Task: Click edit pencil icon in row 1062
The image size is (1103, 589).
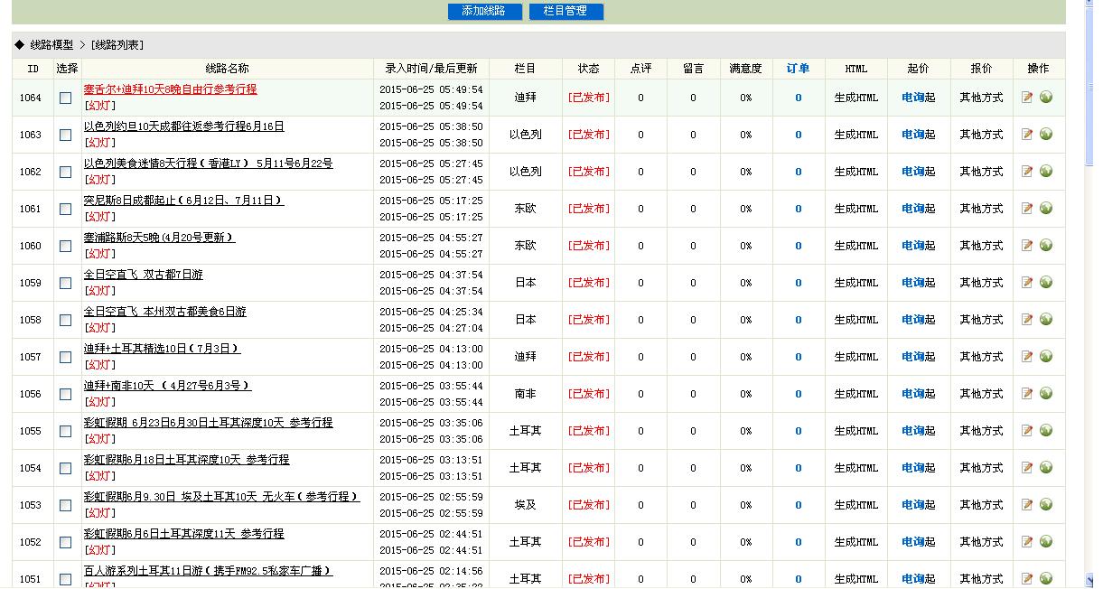Action: (x=1027, y=171)
